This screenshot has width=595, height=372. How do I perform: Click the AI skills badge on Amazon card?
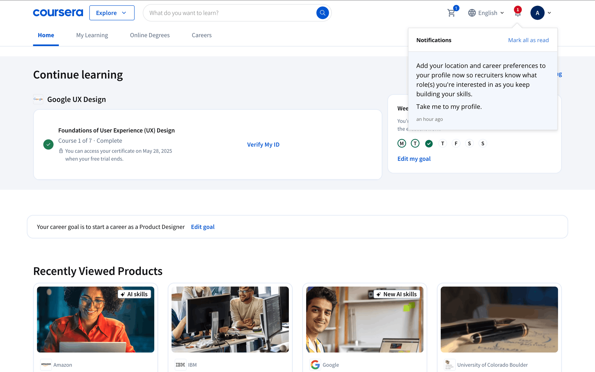point(134,294)
